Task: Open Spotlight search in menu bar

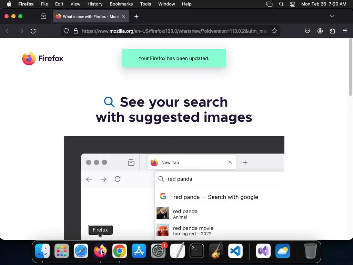Action: coord(281,4)
